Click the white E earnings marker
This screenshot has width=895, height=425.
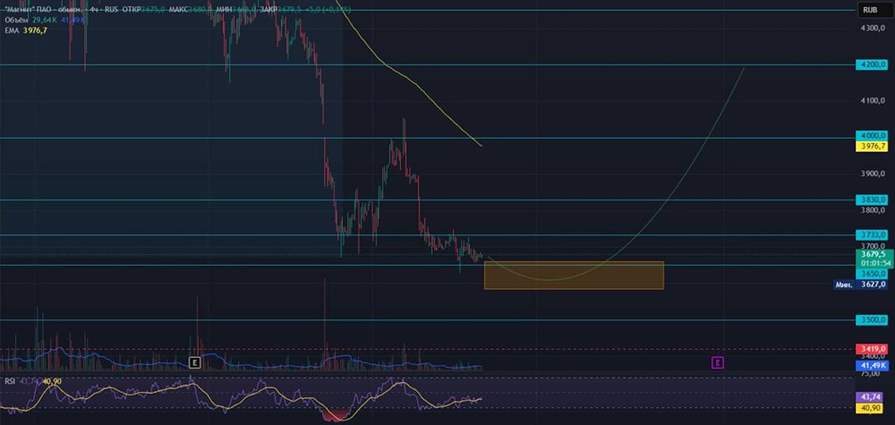194,362
